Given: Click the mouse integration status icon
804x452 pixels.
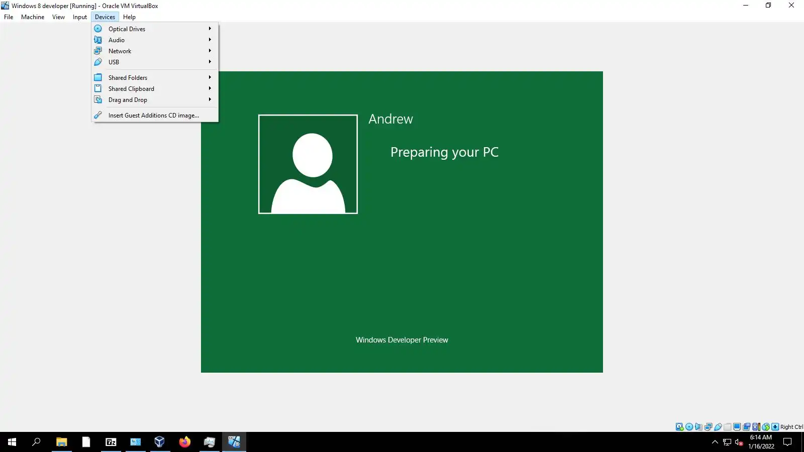Looking at the screenshot, I should pos(765,427).
